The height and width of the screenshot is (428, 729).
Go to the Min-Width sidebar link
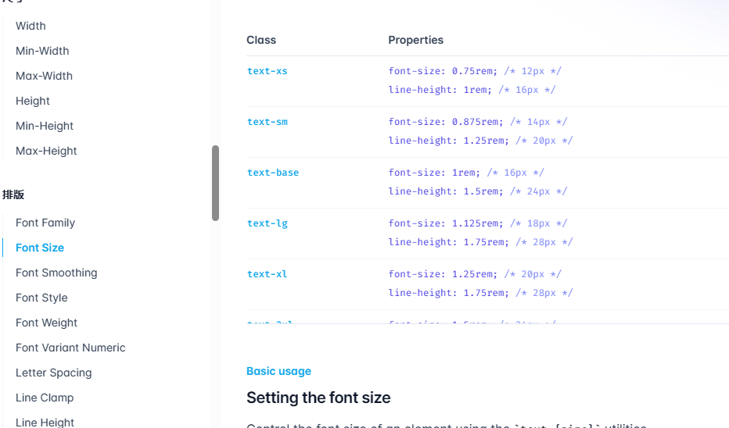click(42, 51)
